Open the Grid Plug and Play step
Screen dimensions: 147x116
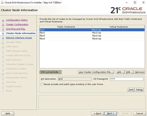pyautogui.click(x=16, y=29)
